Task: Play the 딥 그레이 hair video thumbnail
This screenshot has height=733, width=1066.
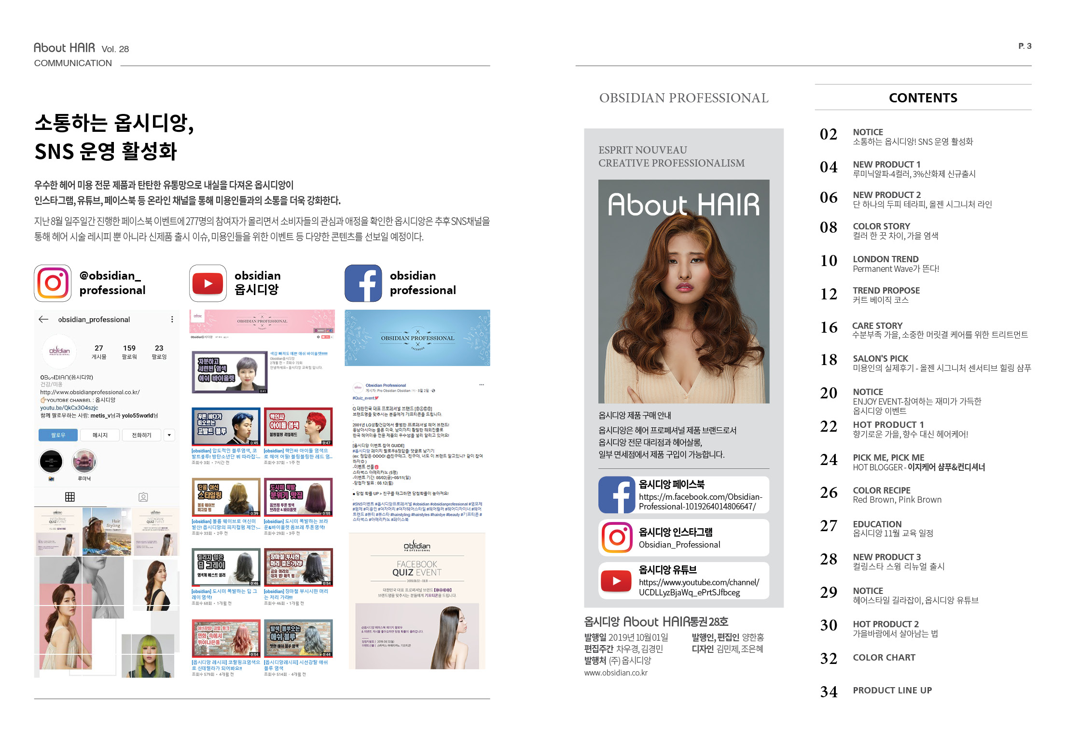Action: tap(226, 567)
